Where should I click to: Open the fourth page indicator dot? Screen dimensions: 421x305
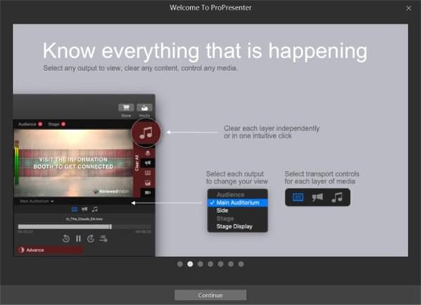(210, 264)
